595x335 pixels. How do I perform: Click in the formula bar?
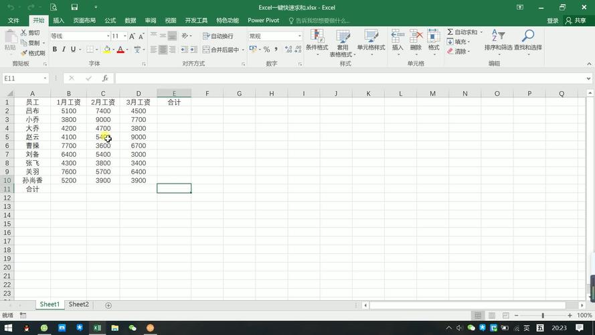[349, 78]
